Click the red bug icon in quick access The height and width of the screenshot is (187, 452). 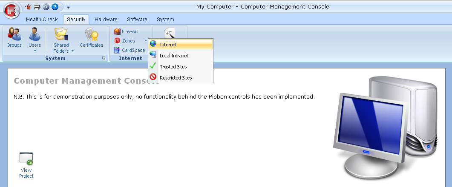(28, 7)
